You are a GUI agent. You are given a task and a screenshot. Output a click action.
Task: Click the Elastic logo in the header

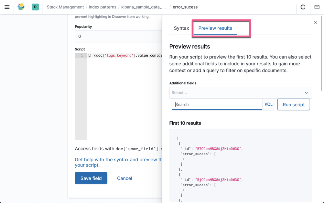click(x=21, y=7)
